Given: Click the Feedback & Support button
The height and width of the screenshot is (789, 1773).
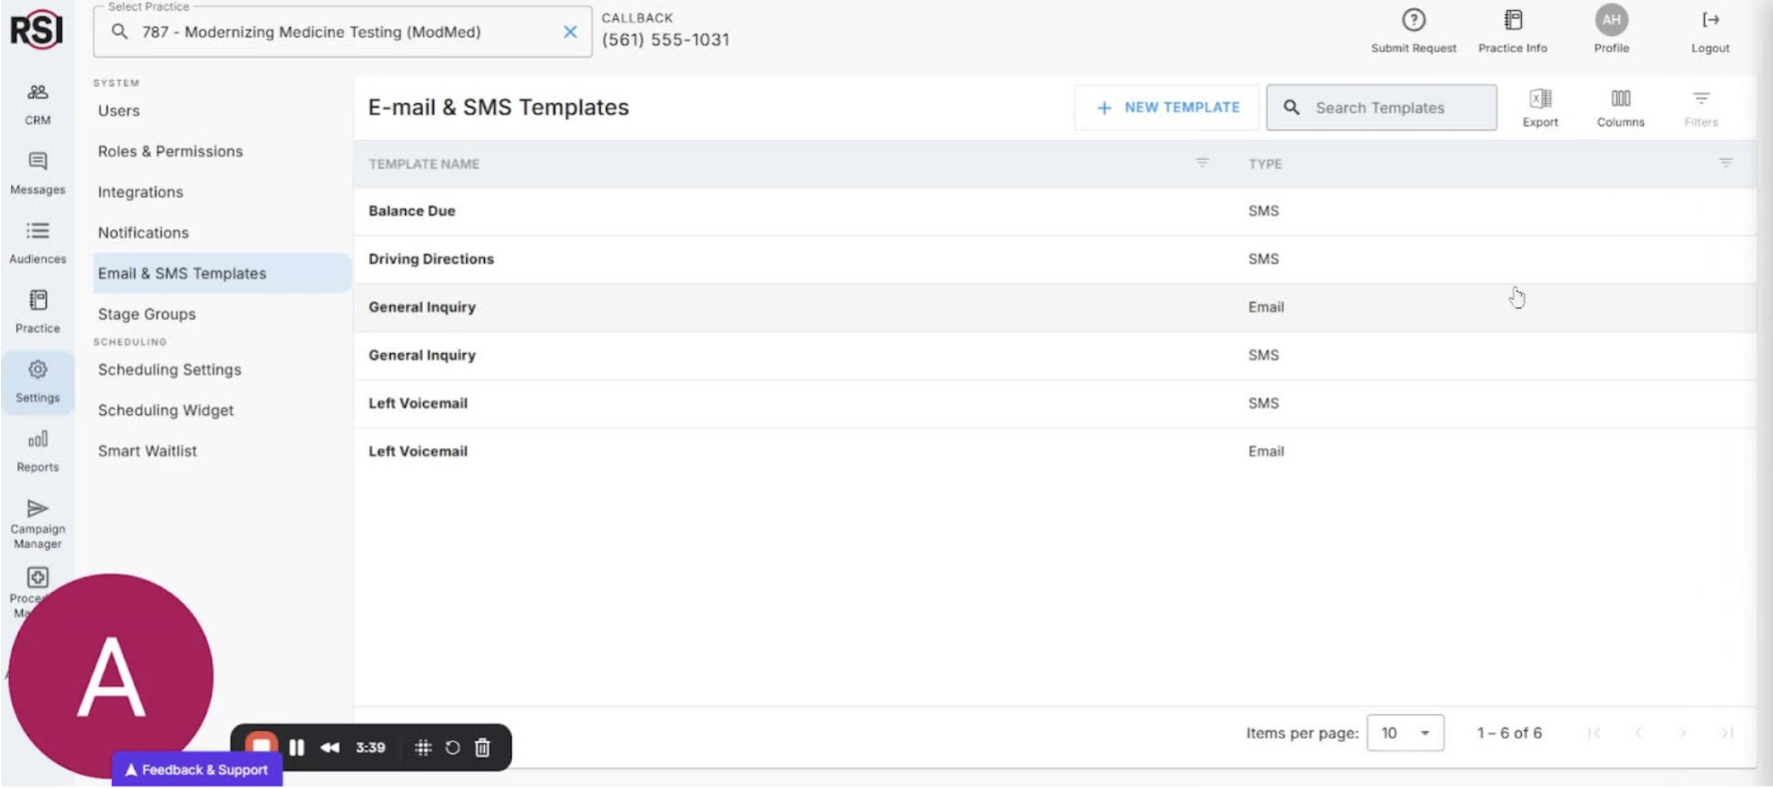Looking at the screenshot, I should point(196,769).
